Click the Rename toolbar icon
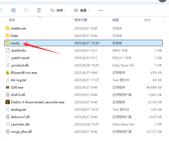Viewport: 169px width, 141px height. pyautogui.click(x=13, y=11)
